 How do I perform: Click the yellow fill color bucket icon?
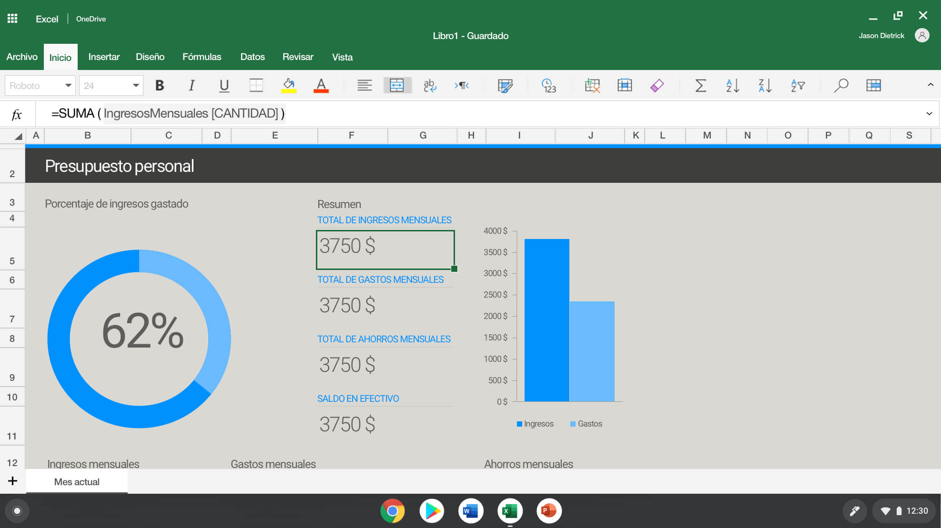tap(289, 85)
